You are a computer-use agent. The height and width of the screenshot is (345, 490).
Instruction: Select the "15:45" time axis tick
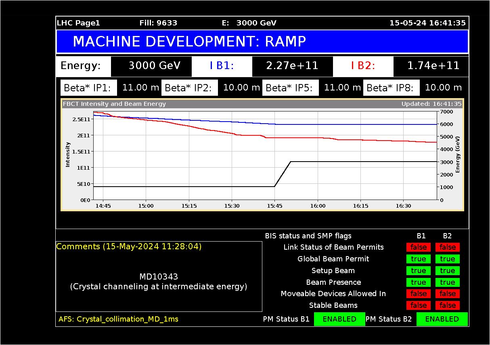coord(274,206)
